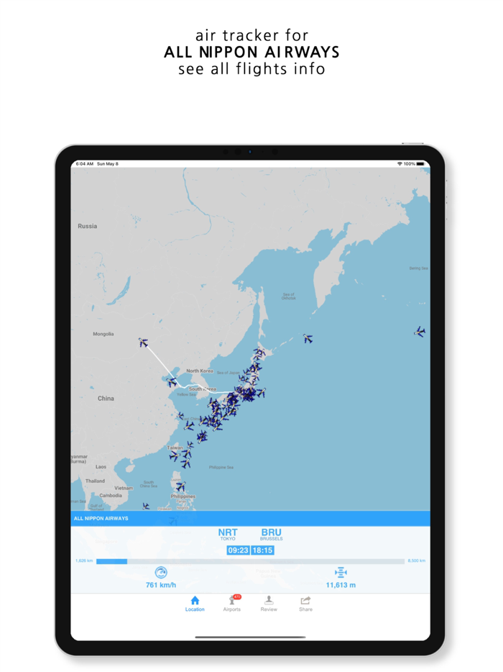Viewport: 503px width, 672px height.
Task: Tap the 18:15 arrival time
Action: coord(262,550)
